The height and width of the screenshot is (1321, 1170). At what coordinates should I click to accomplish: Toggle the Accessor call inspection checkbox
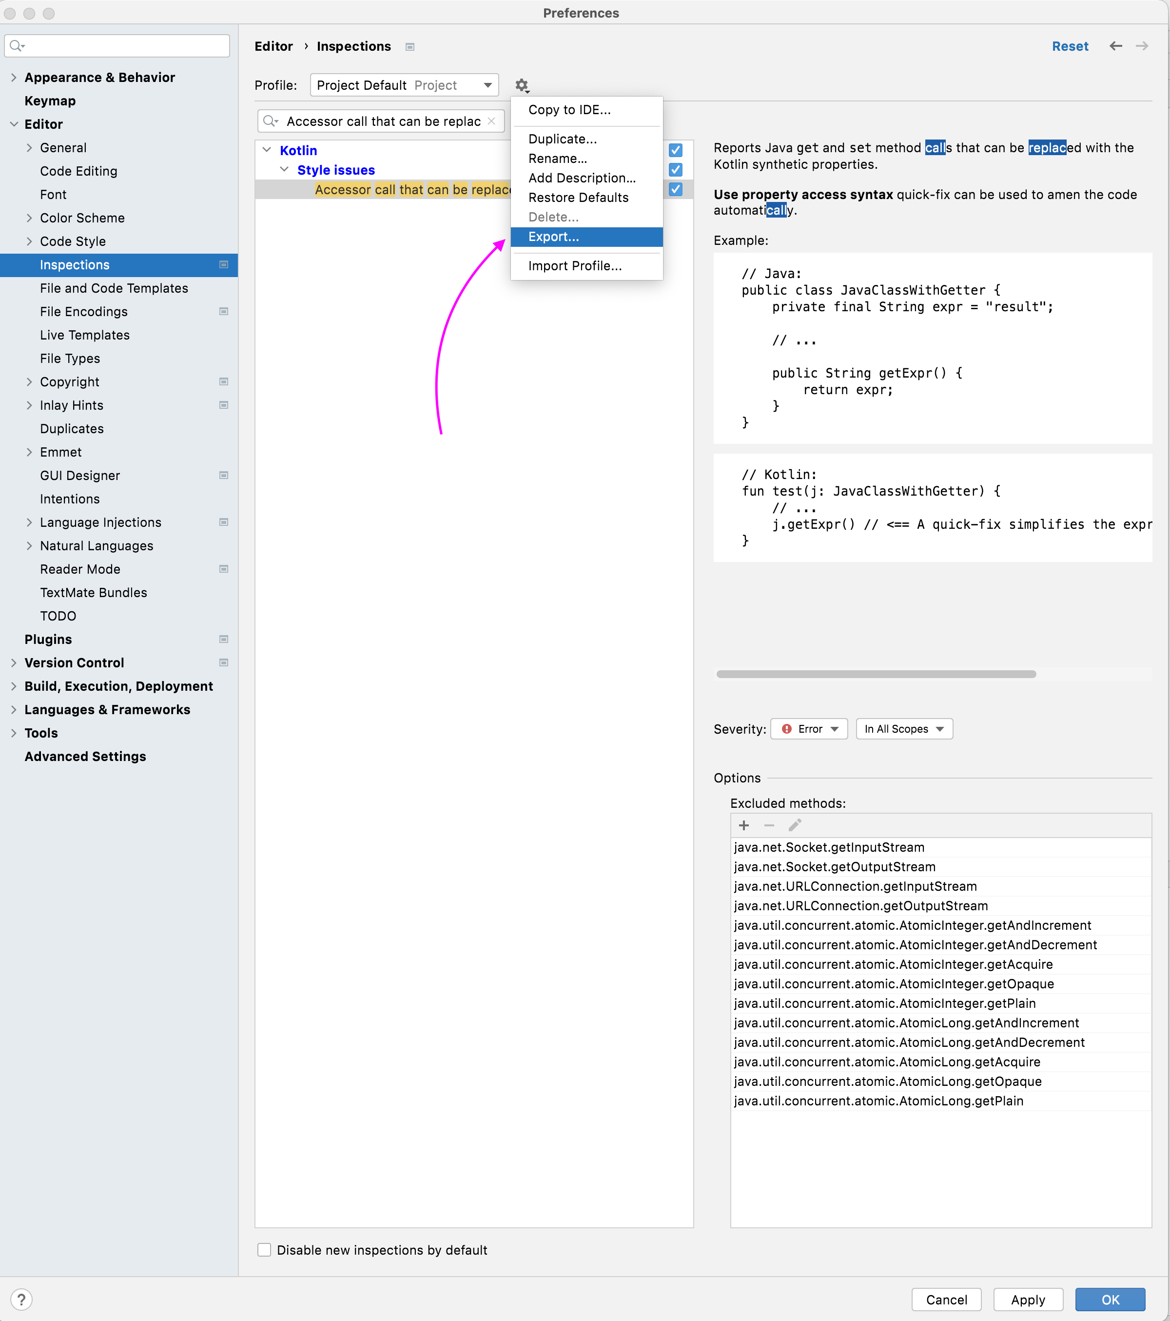(675, 189)
